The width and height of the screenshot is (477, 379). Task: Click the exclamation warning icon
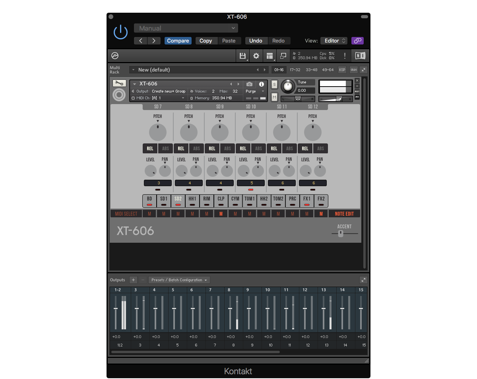[345, 56]
